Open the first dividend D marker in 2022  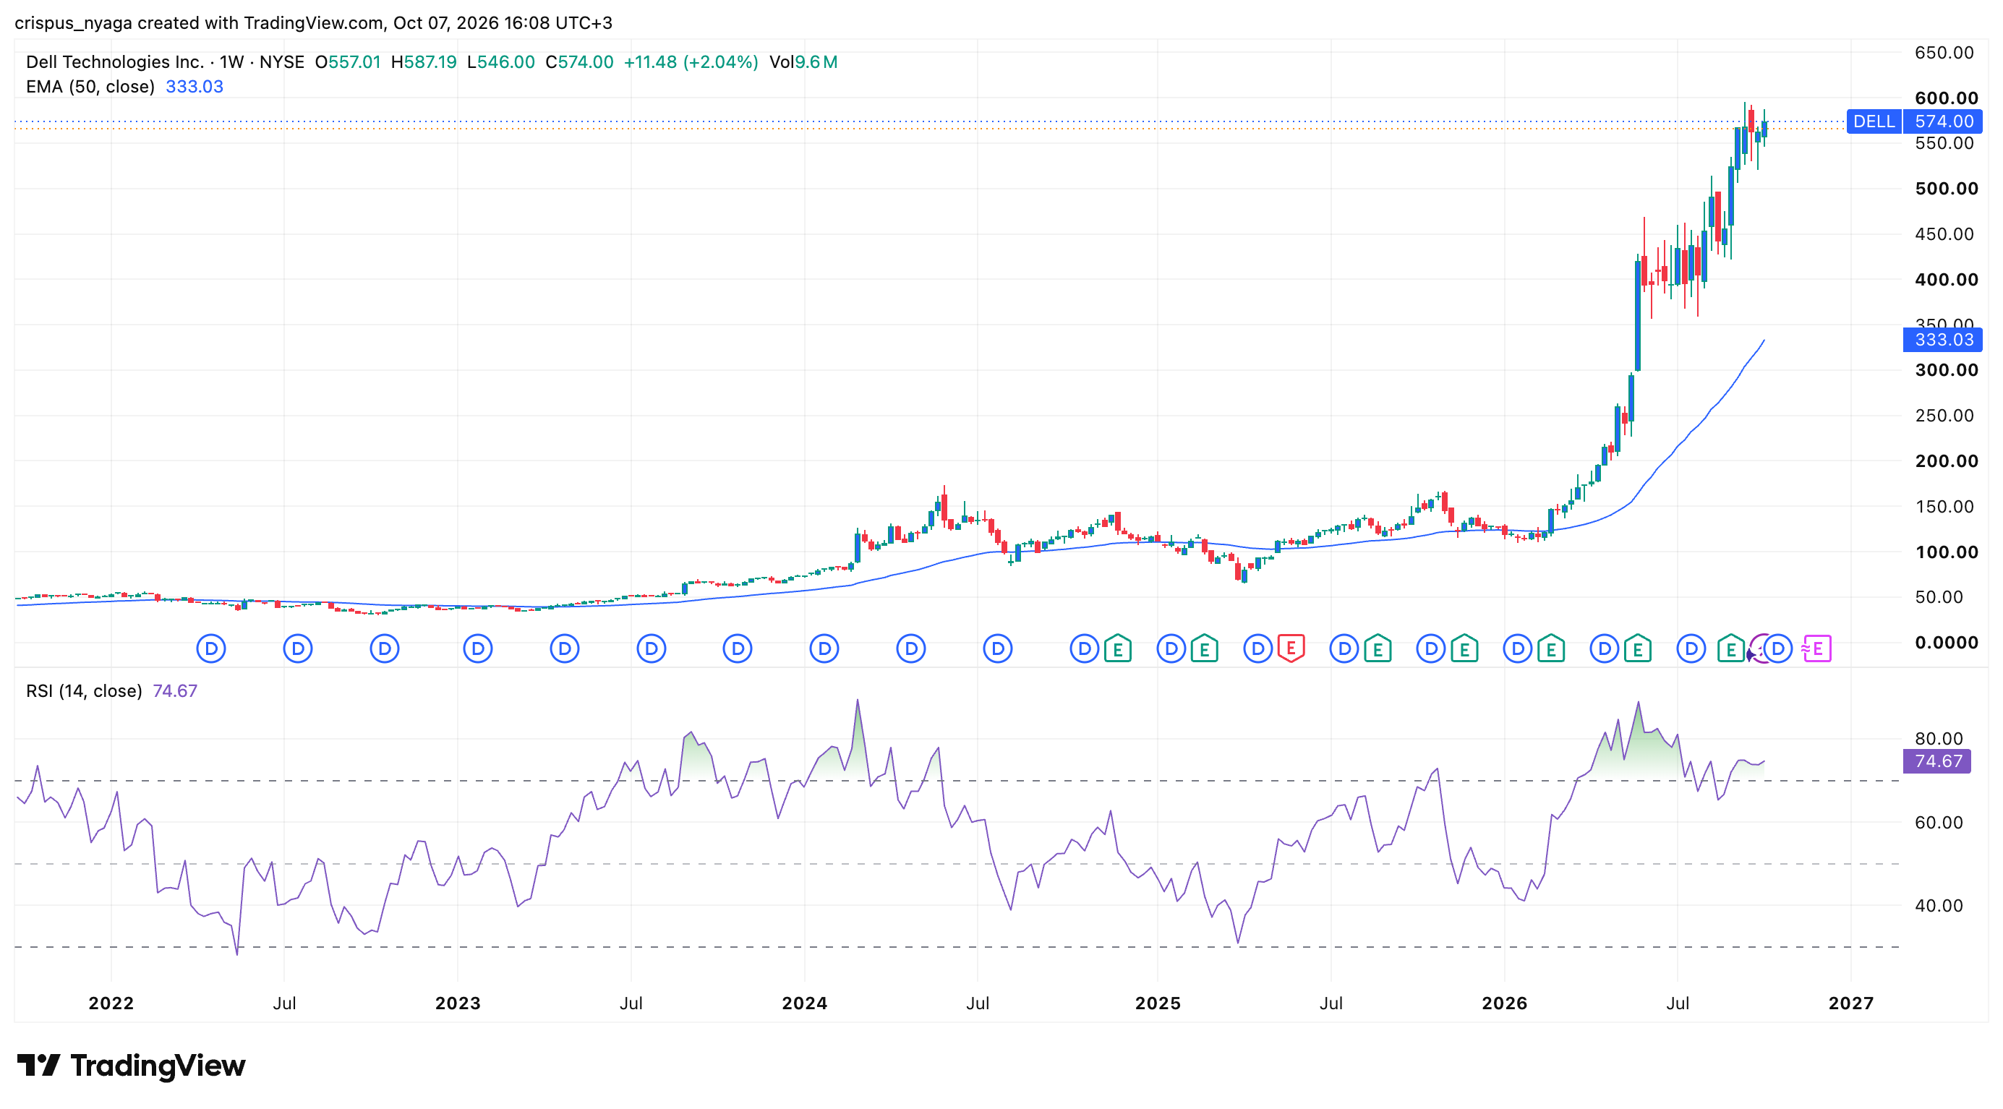210,648
